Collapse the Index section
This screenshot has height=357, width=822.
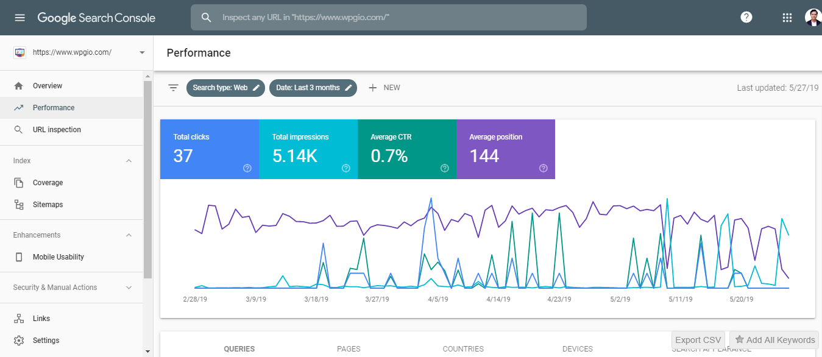[x=129, y=161]
